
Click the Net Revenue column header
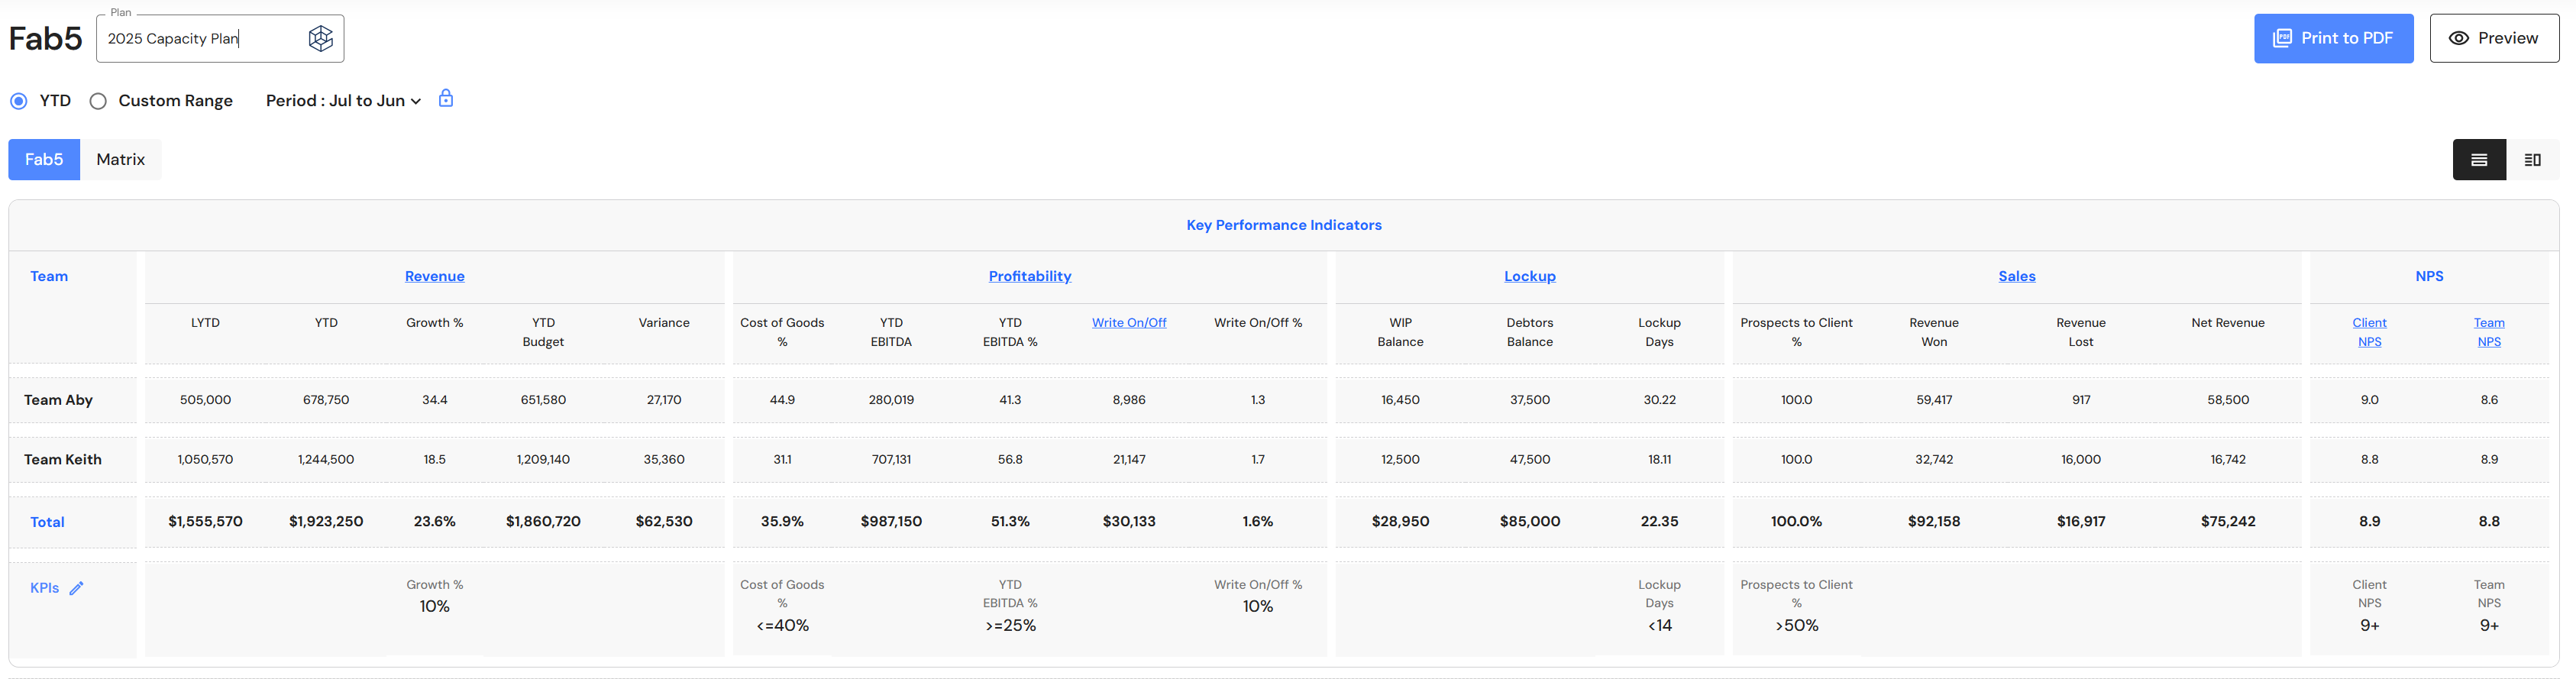(2228, 323)
